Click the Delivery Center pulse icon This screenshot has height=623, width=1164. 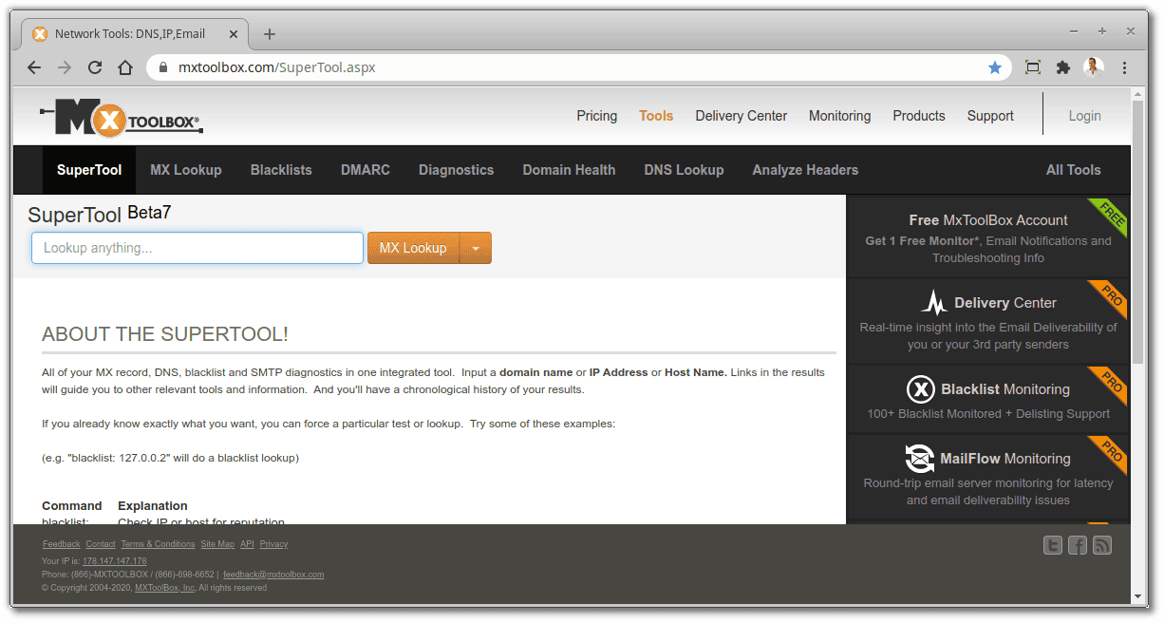click(x=934, y=303)
